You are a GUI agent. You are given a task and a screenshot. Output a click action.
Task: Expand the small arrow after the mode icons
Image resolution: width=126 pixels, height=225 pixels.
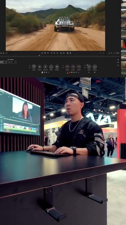(48, 72)
